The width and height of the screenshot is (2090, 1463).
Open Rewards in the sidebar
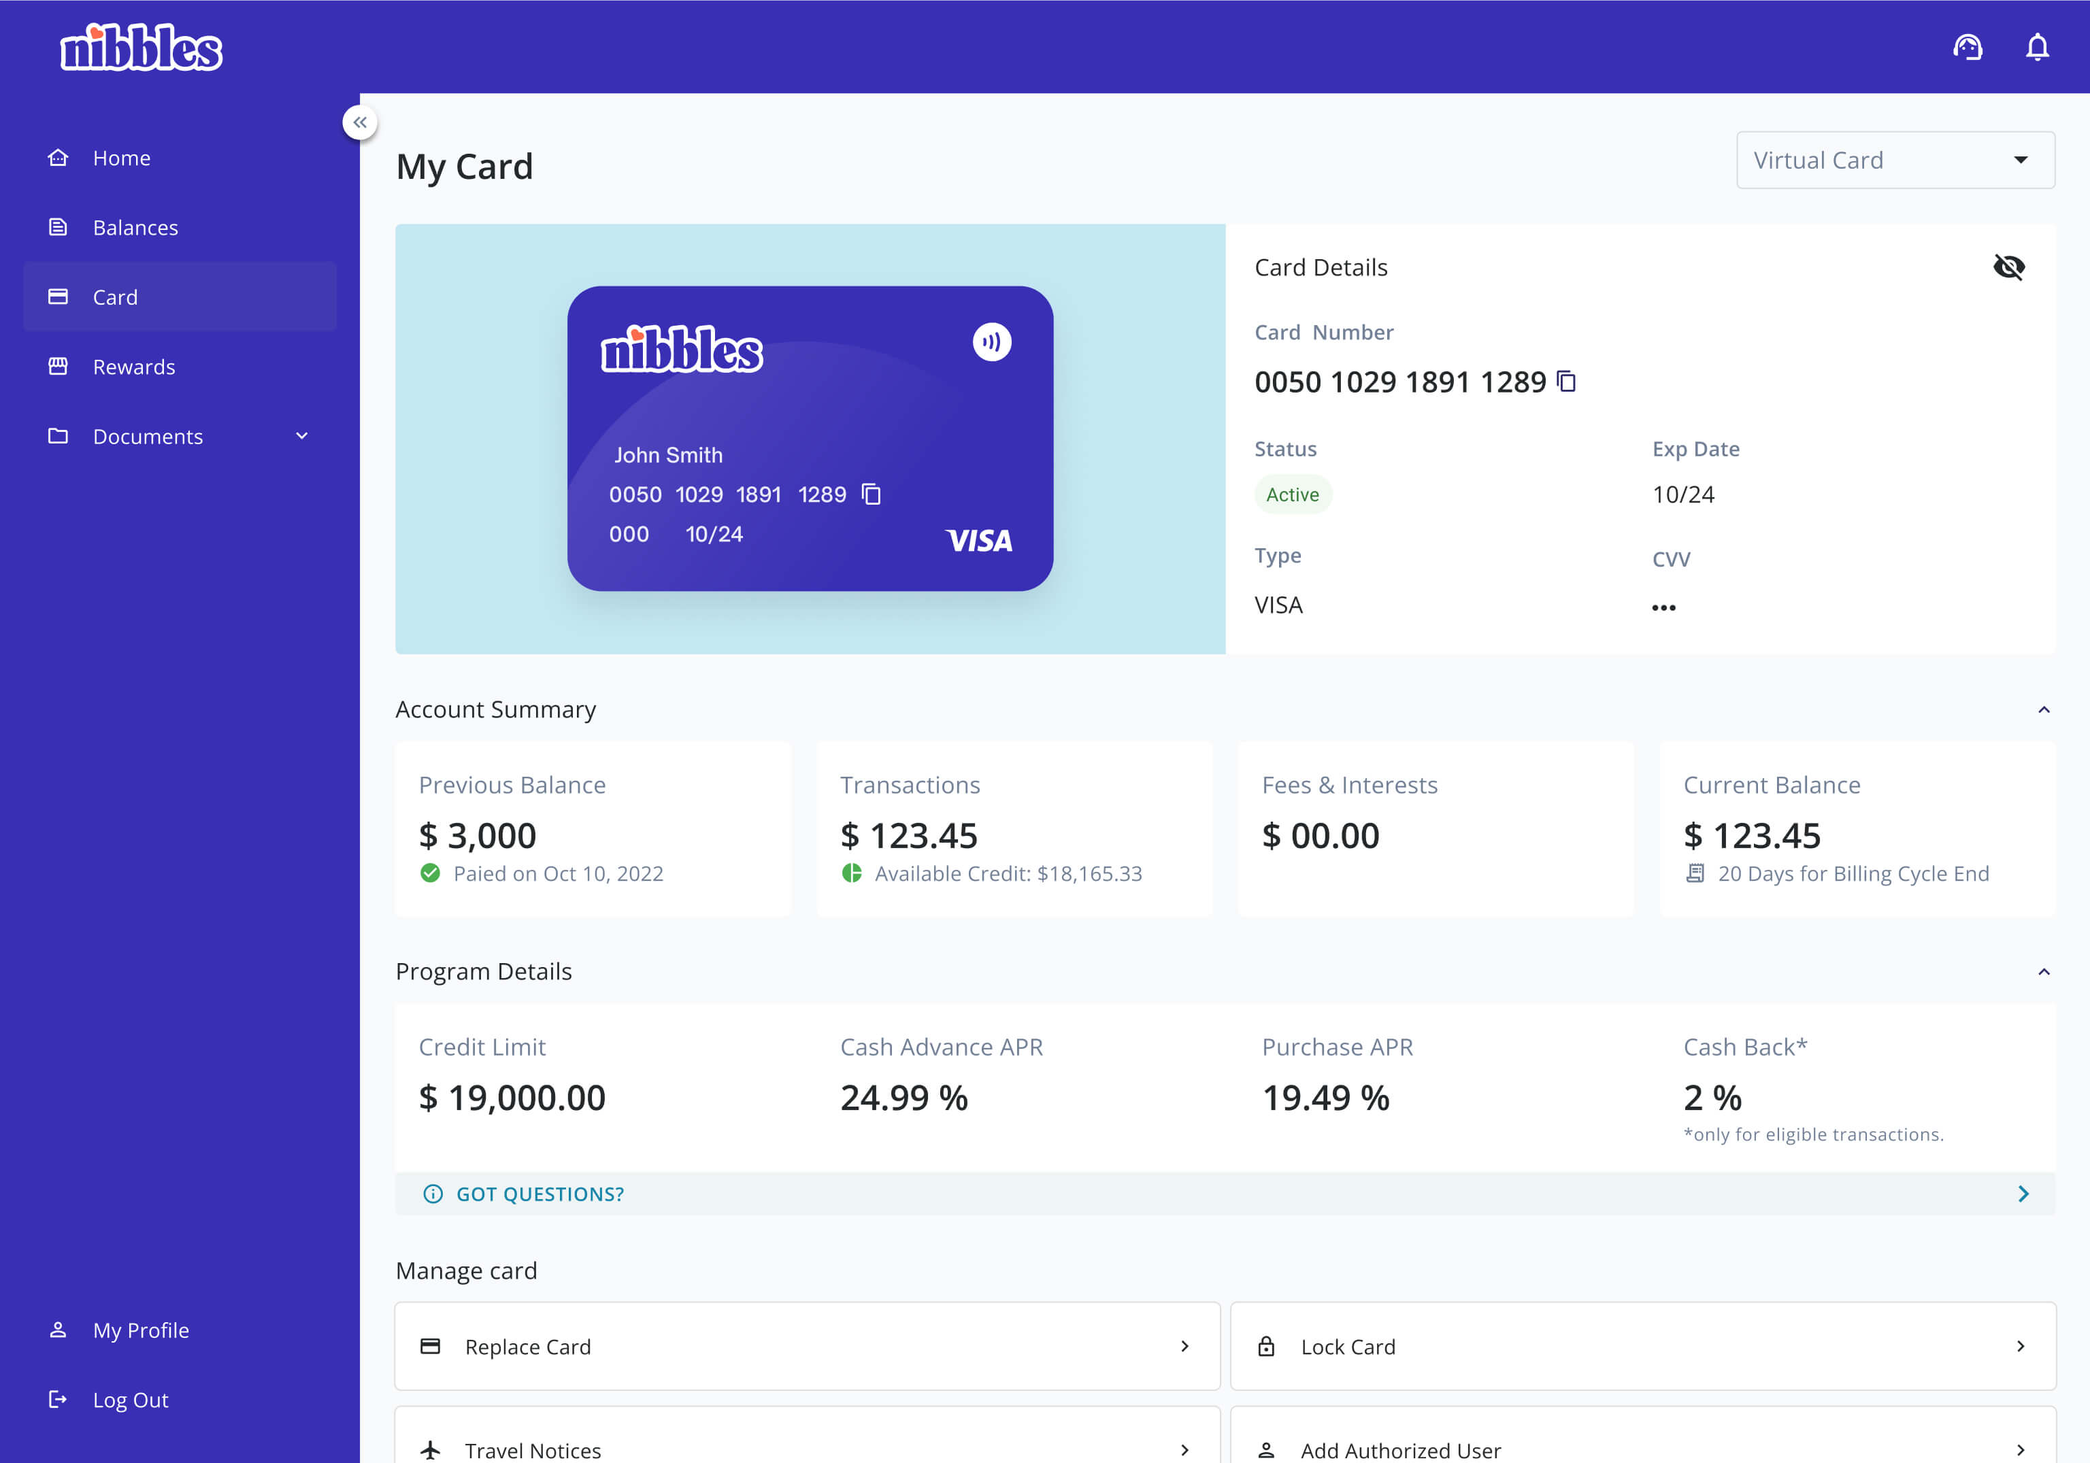click(x=180, y=366)
